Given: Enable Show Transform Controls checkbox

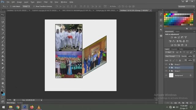Looking at the screenshot, I should 34,6.
